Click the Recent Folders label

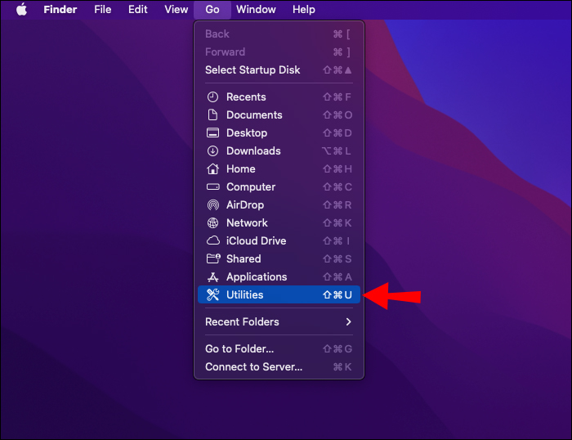click(x=242, y=321)
